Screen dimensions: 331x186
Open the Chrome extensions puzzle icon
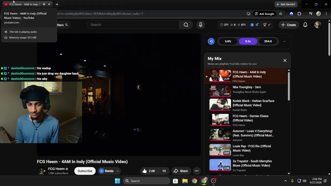pyautogui.click(x=299, y=14)
